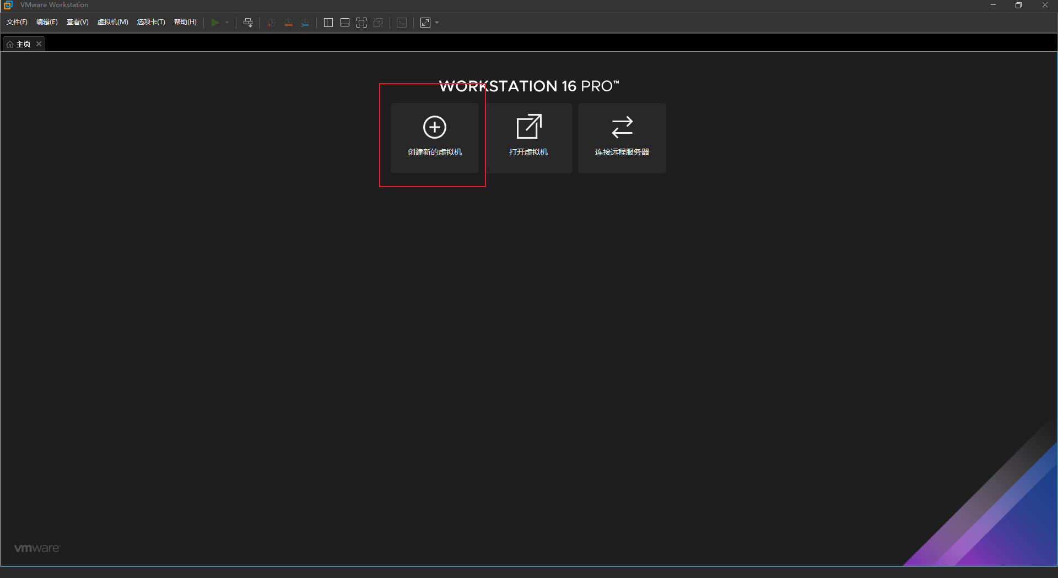Open the 查看(V) menu
The height and width of the screenshot is (578, 1058).
click(78, 22)
